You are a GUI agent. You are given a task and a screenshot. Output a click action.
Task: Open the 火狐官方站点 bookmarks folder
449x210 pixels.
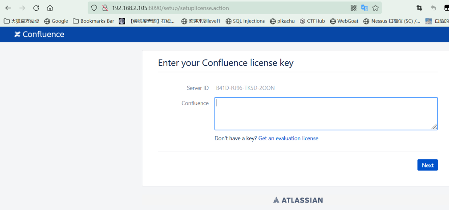tap(21, 21)
